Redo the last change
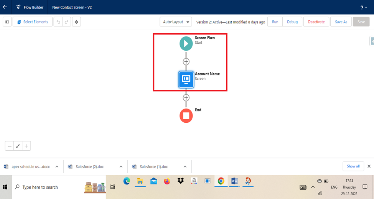 point(66,22)
